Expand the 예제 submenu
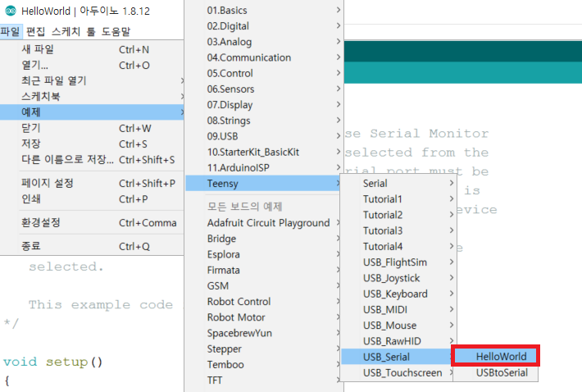This screenshot has width=582, height=392. [x=92, y=112]
